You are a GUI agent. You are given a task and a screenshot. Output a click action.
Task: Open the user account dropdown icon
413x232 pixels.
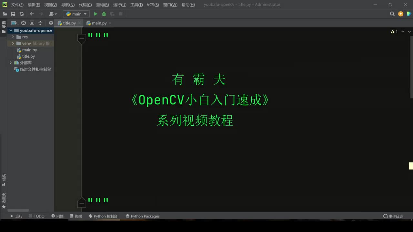click(53, 14)
